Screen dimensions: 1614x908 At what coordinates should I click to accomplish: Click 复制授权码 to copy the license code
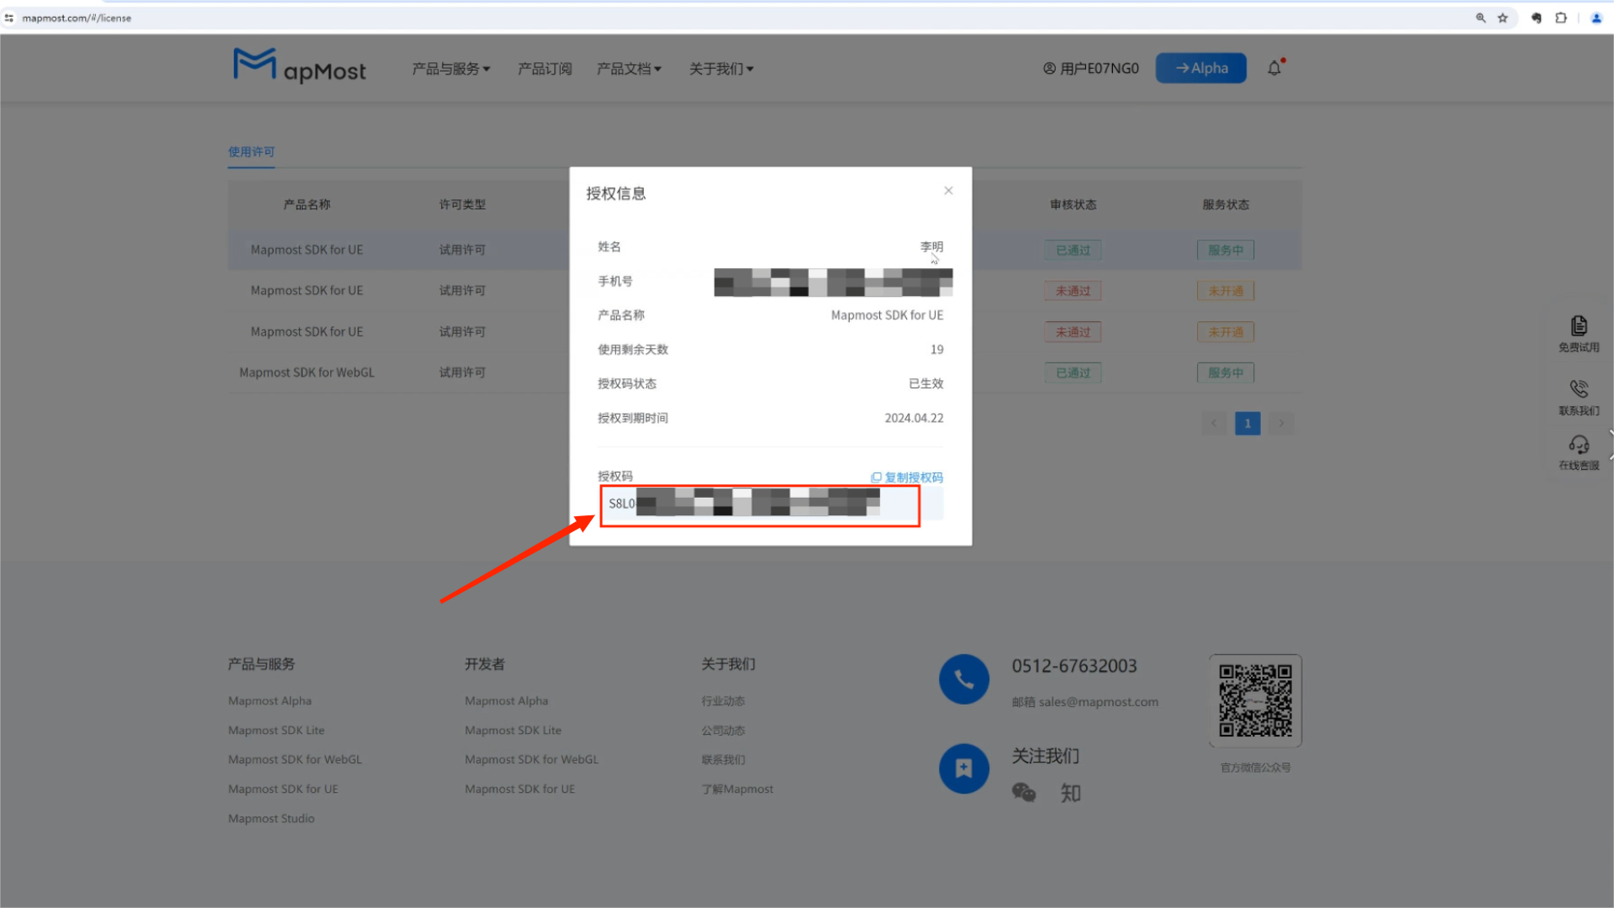(907, 478)
